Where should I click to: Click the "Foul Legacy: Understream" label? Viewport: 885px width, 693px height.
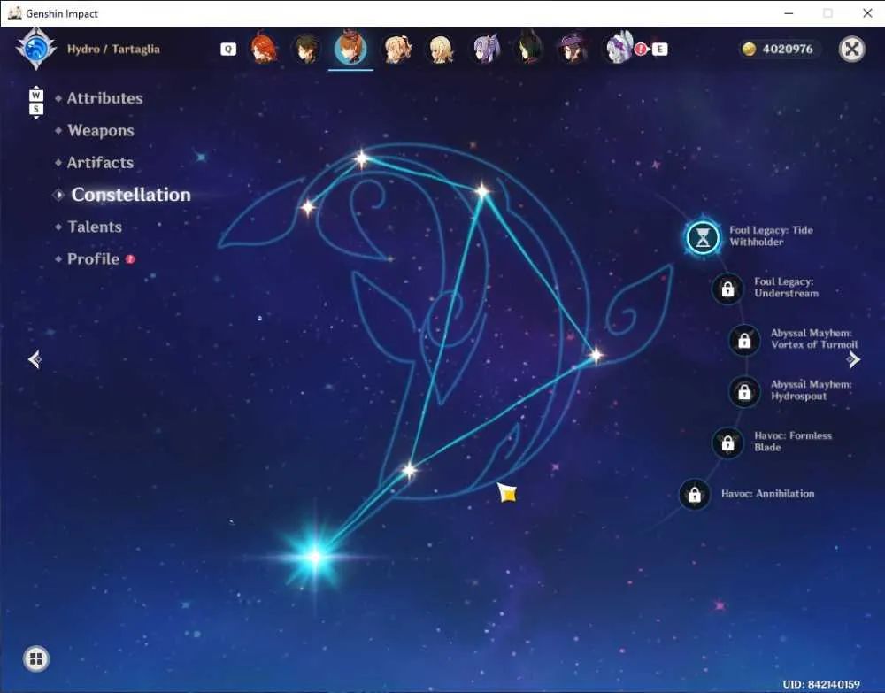coord(786,288)
